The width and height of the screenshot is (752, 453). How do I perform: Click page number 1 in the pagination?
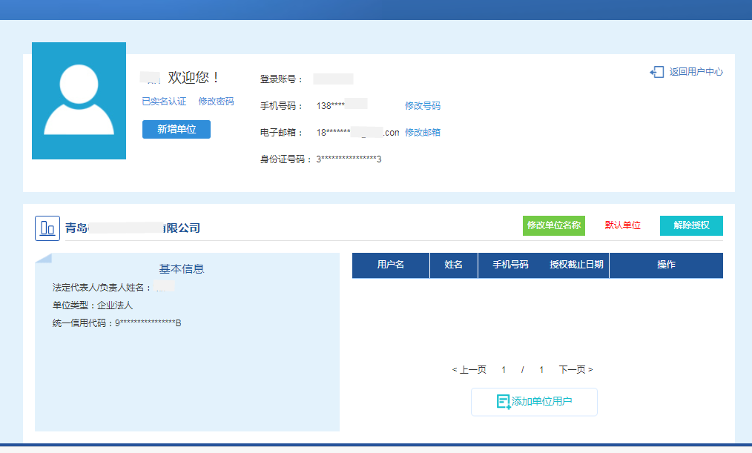504,368
